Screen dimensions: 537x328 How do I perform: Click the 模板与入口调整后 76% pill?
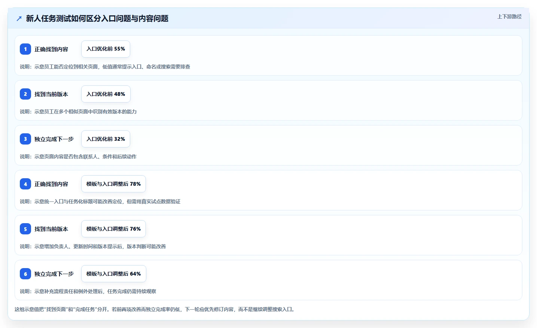pos(113,229)
